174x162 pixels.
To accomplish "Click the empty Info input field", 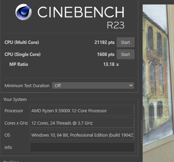I will (82, 147).
